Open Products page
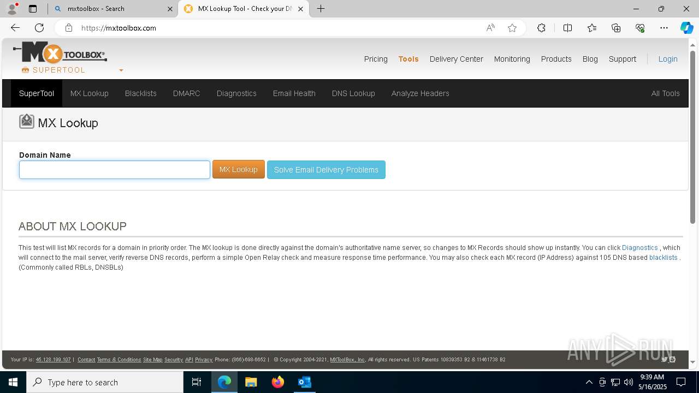Image resolution: width=699 pixels, height=393 pixels. pyautogui.click(x=556, y=59)
